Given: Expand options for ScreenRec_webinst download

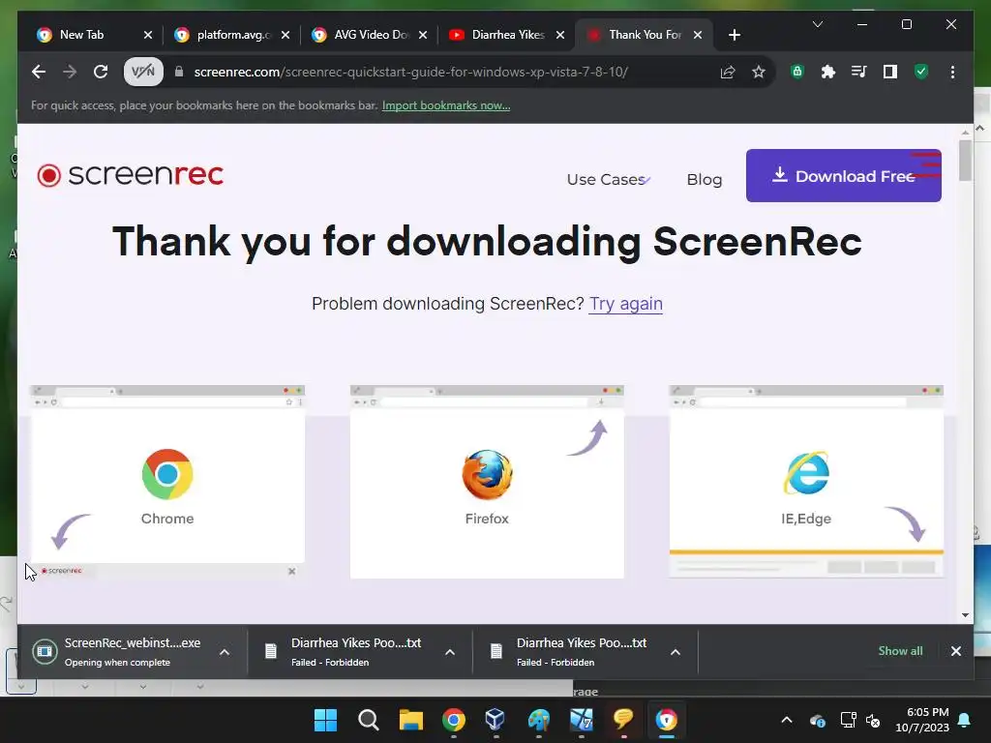Looking at the screenshot, I should coord(225,651).
